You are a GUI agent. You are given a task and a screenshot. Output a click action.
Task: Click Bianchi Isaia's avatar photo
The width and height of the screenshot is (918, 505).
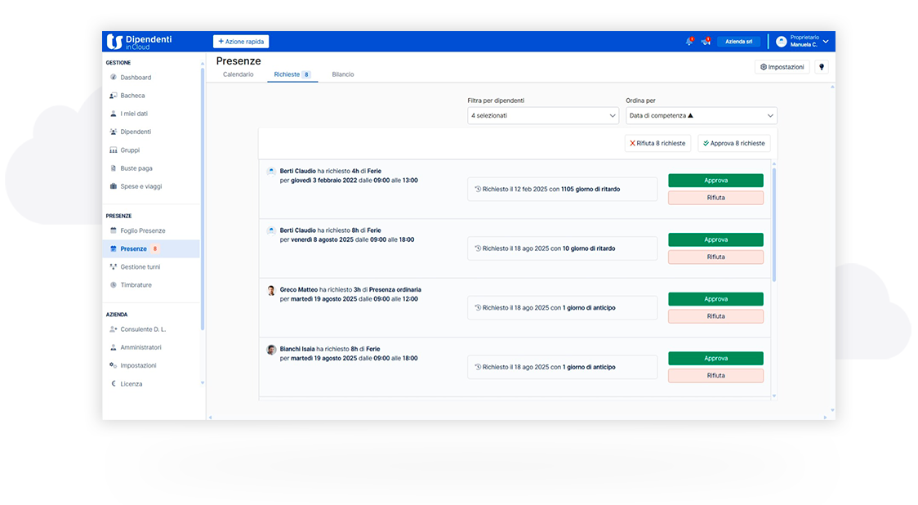click(x=271, y=350)
